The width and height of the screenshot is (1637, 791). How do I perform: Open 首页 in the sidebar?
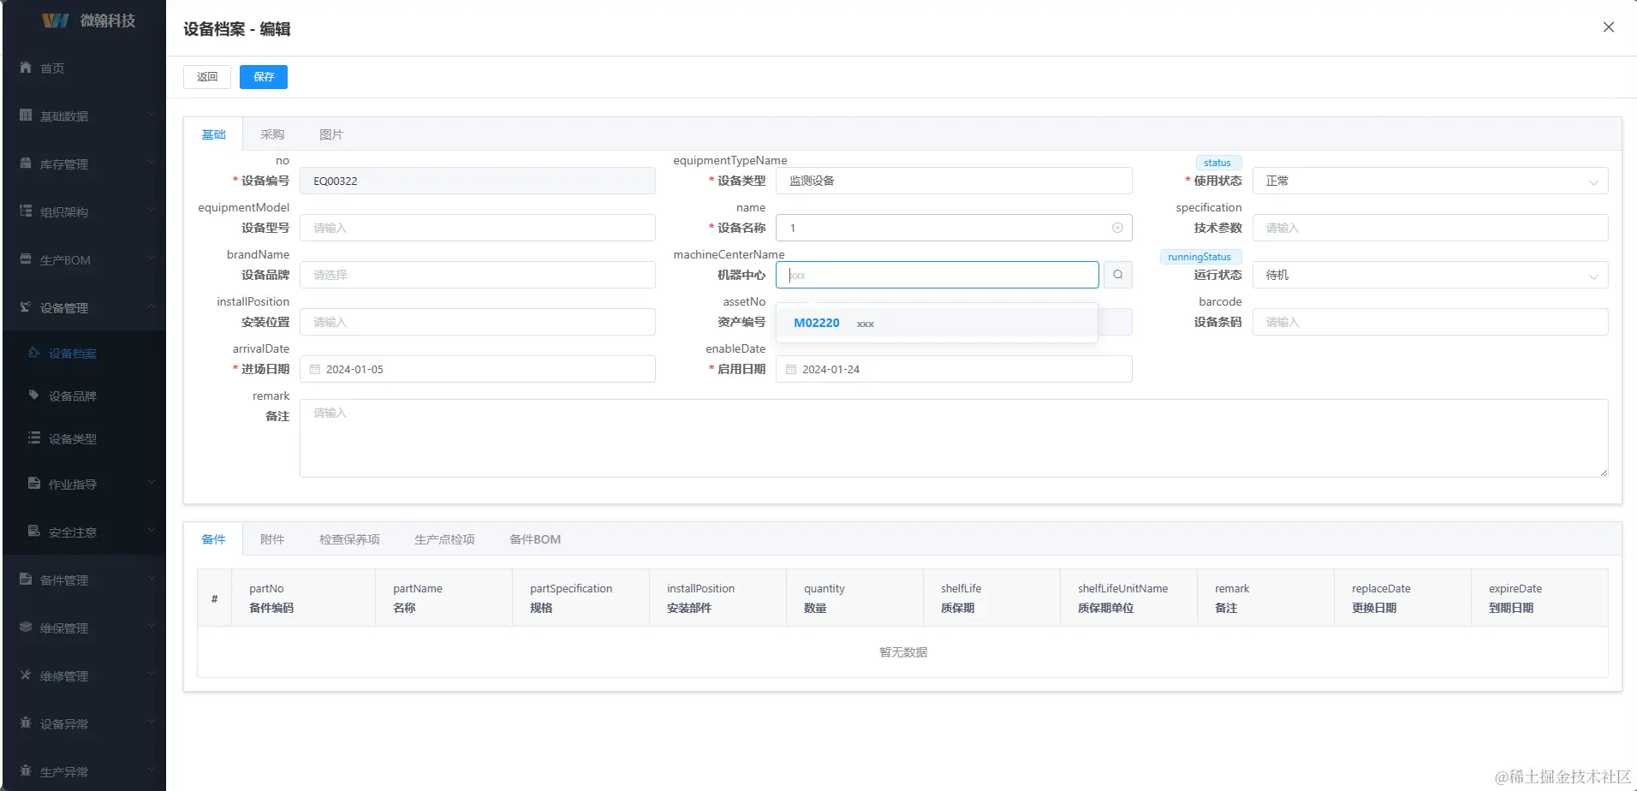84,68
